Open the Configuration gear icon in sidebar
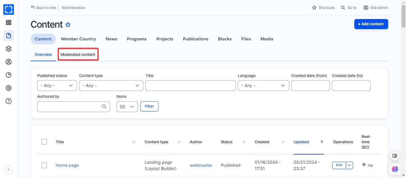This screenshot has height=178, width=406. pyautogui.click(x=9, y=88)
